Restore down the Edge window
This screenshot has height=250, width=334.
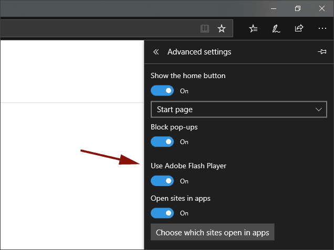tap(298, 8)
